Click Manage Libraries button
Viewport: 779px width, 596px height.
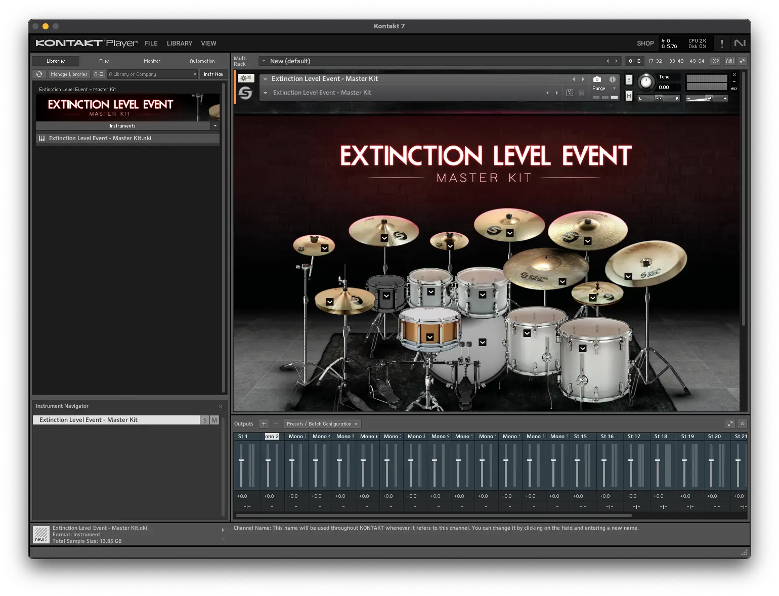[x=69, y=74]
